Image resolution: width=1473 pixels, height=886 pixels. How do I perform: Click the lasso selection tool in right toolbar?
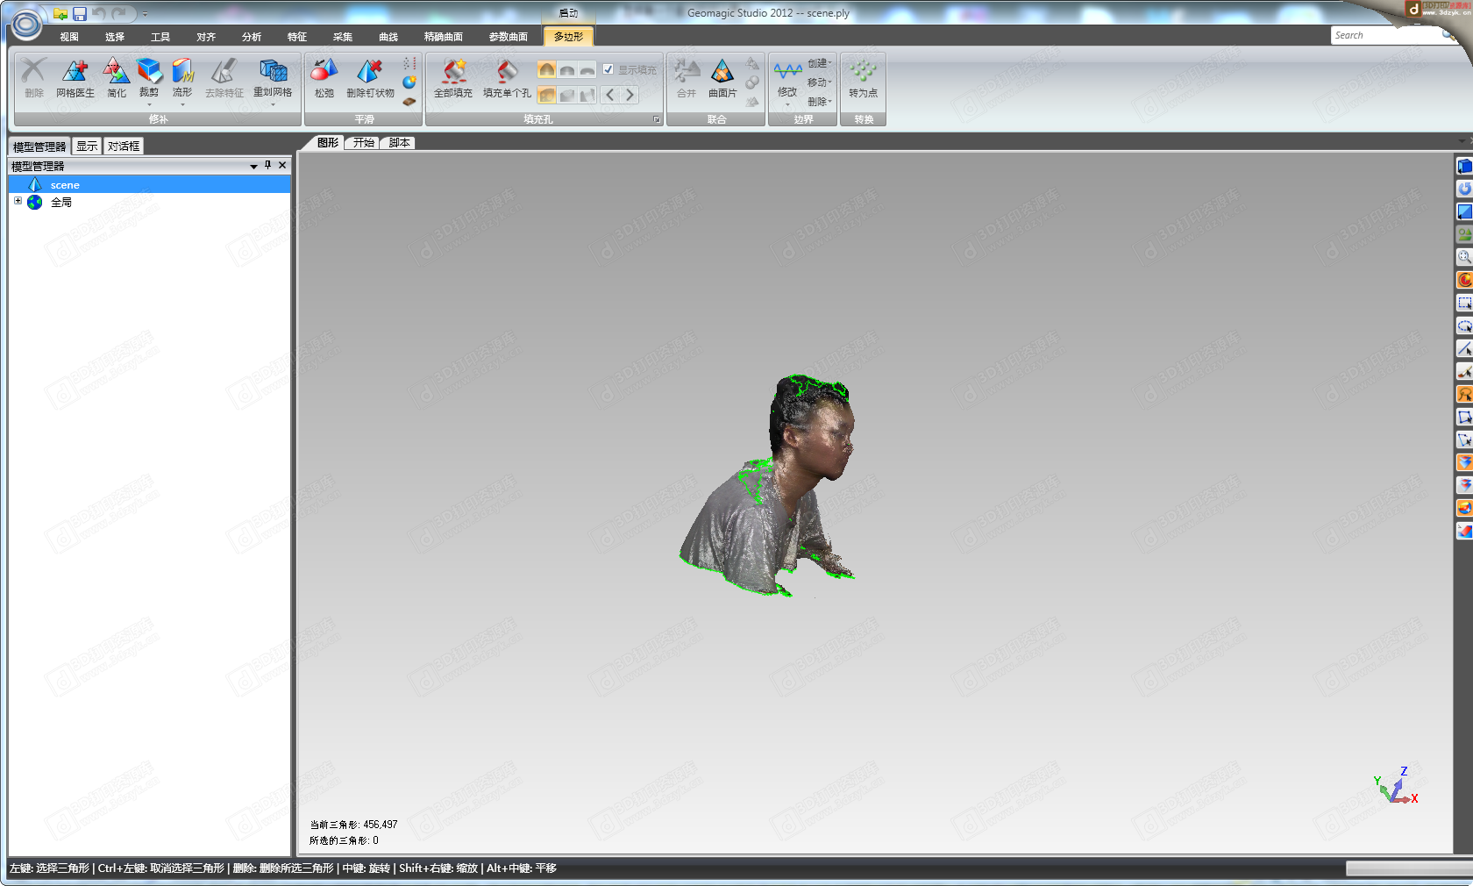pyautogui.click(x=1464, y=394)
